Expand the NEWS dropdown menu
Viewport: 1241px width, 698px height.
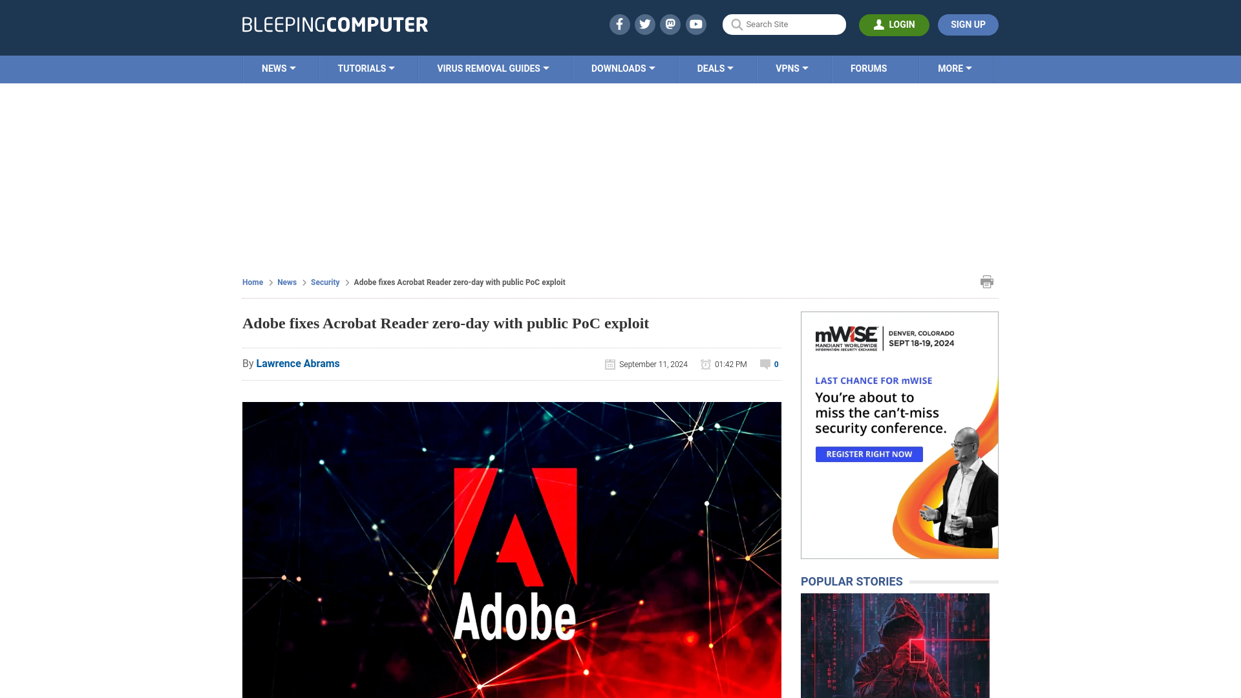click(279, 68)
